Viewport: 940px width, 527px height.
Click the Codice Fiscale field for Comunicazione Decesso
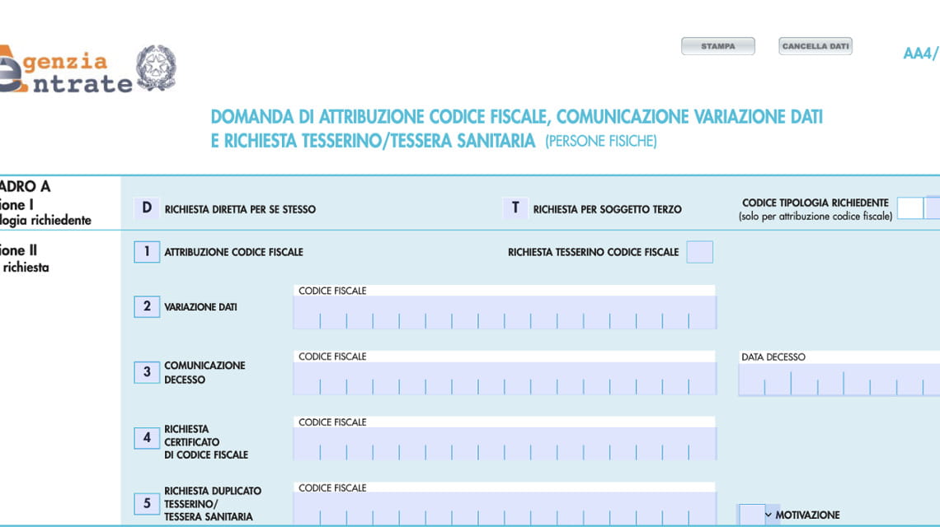(x=505, y=380)
